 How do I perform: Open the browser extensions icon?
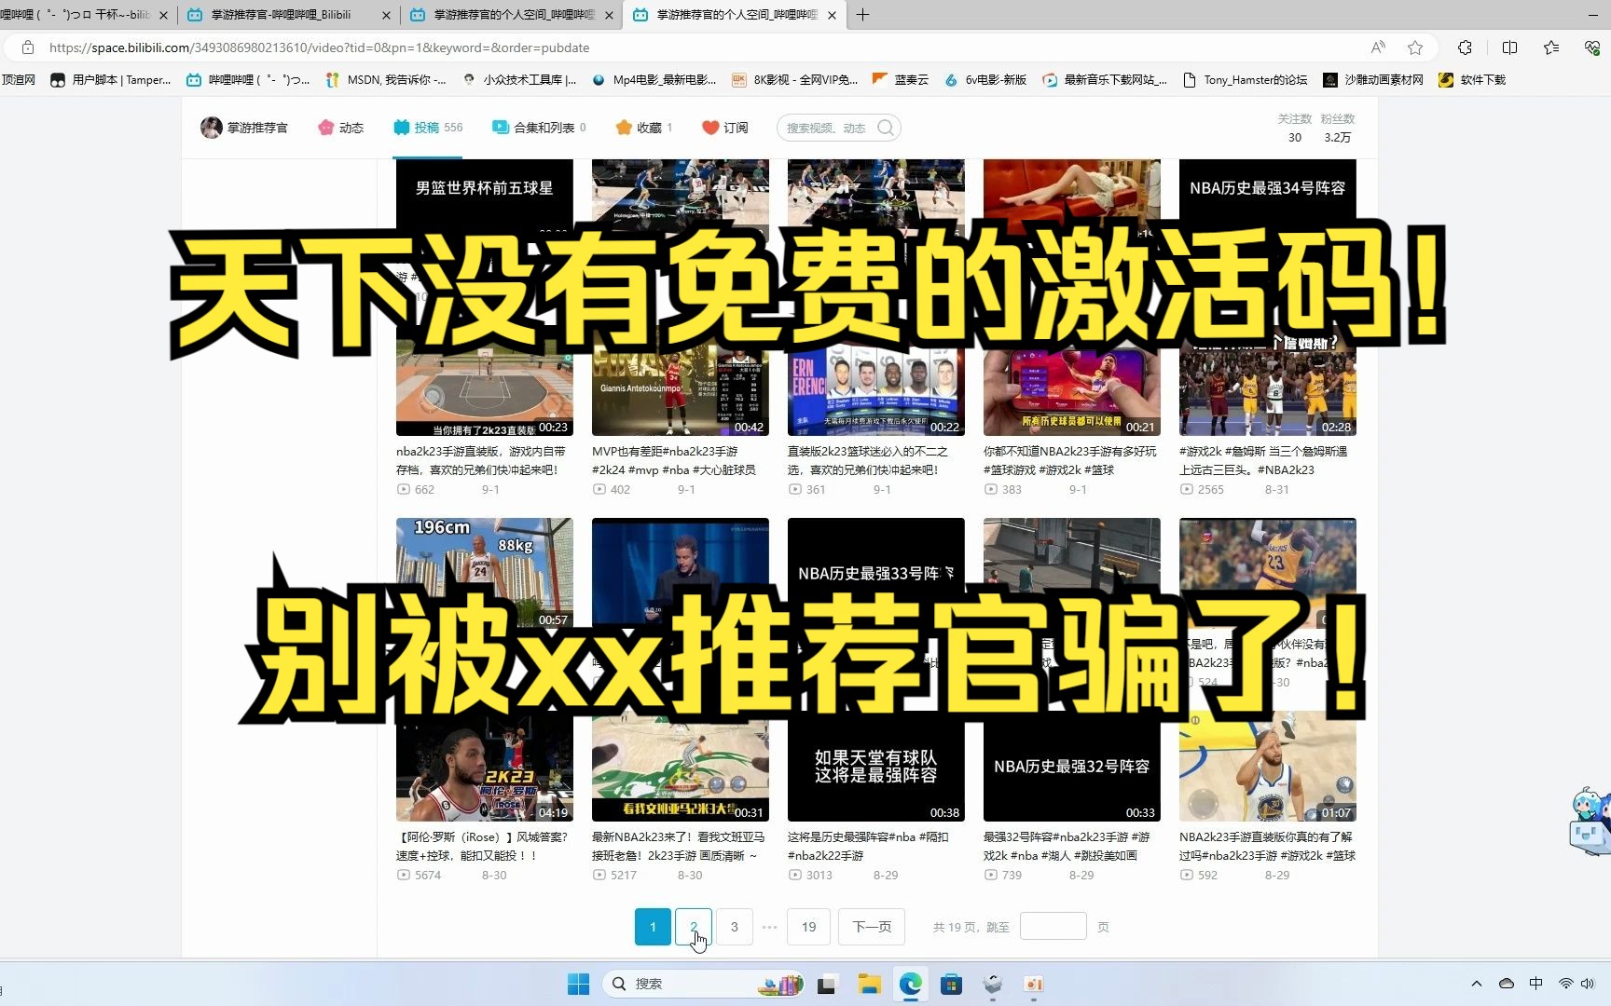click(x=1465, y=48)
